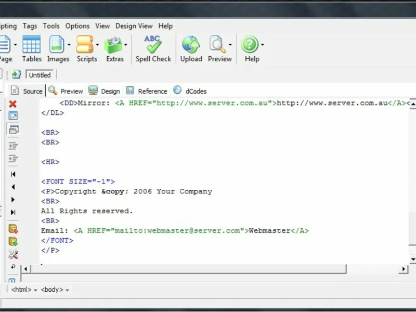Click the stacked windows icon in the sidebar
The width and height of the screenshot is (416, 312).
click(x=14, y=129)
